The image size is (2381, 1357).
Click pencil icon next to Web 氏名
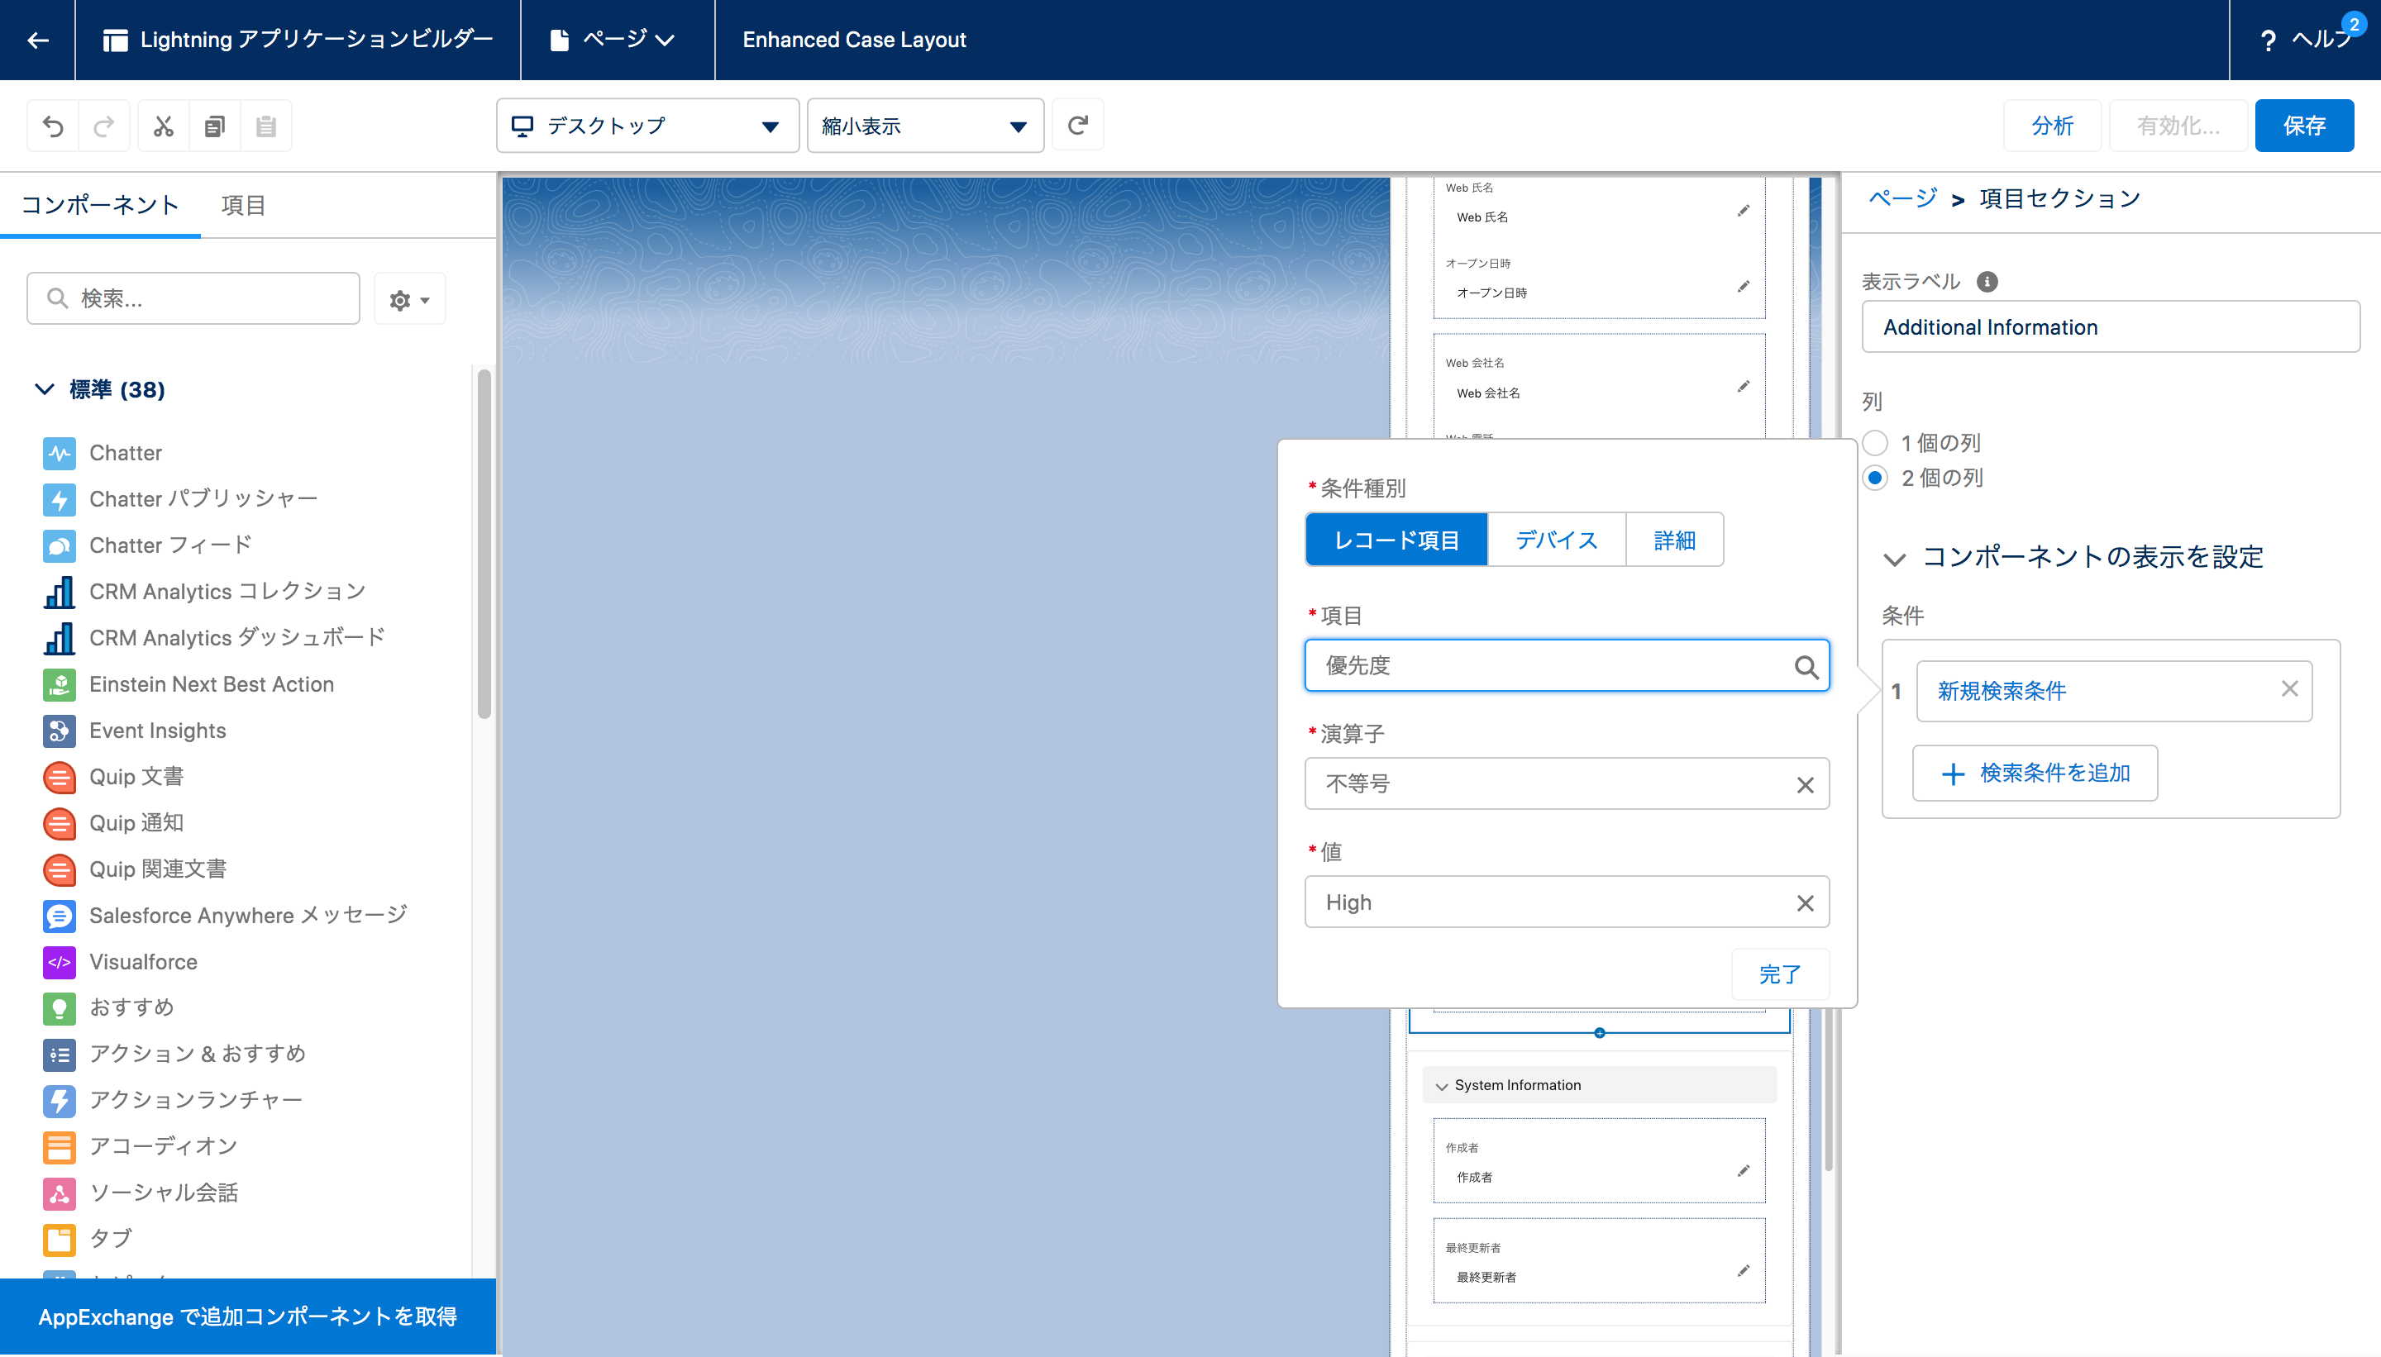click(x=1743, y=212)
